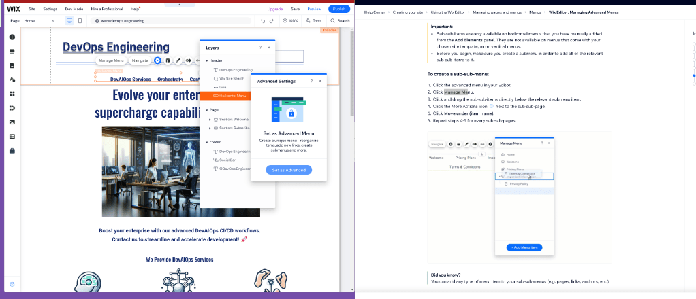Click the Set as Advanced button

pos(289,170)
